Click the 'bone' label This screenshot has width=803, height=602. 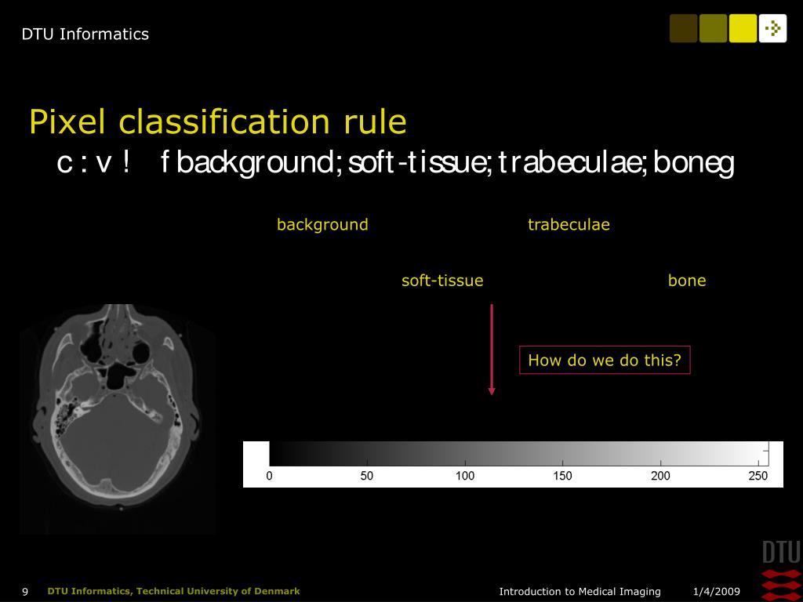click(x=687, y=280)
